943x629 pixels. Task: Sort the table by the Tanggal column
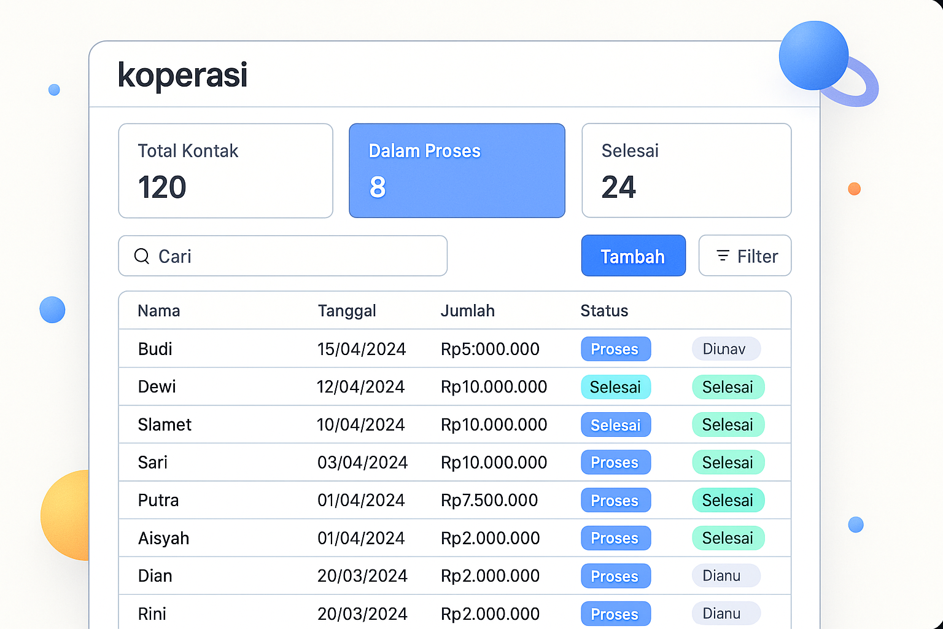point(347,311)
